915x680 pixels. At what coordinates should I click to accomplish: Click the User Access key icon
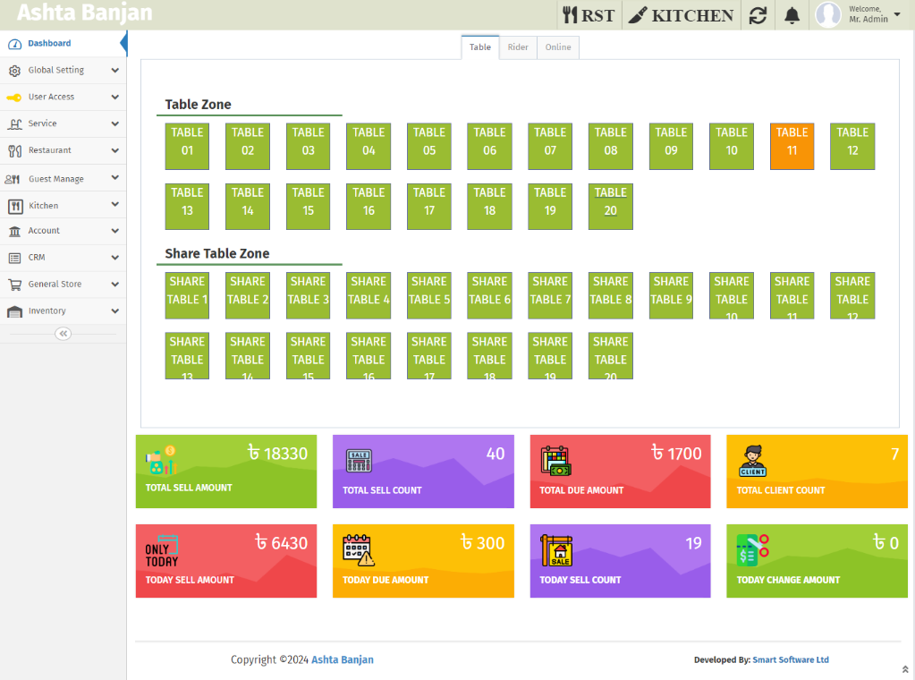click(14, 98)
